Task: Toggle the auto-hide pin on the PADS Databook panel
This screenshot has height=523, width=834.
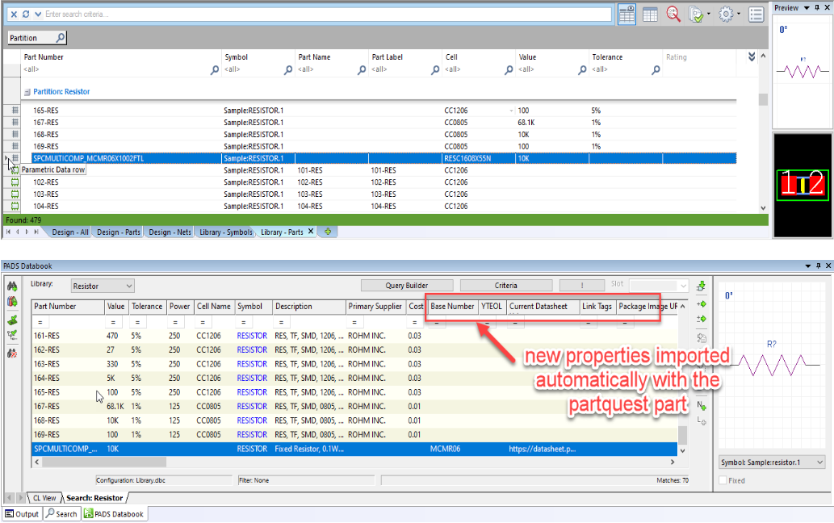Action: click(x=817, y=266)
